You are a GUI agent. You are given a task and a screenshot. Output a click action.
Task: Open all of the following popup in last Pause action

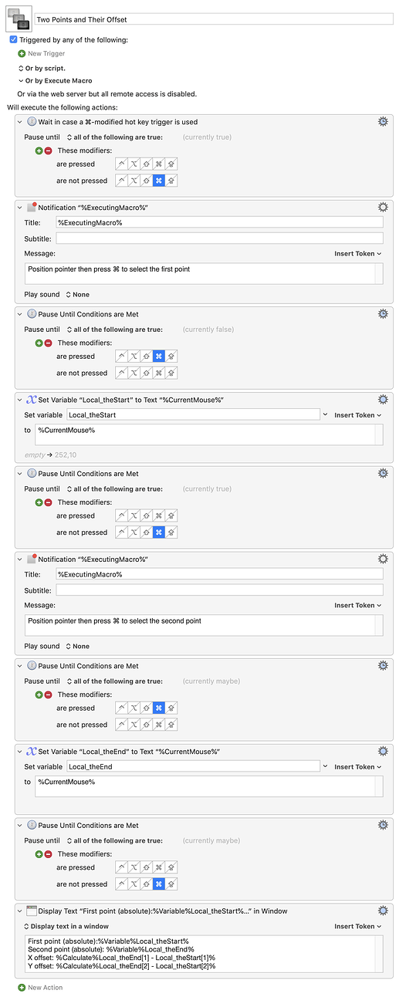tap(114, 840)
